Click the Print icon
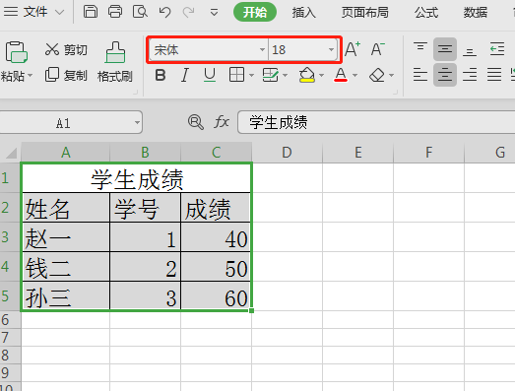Screen dimensions: 515x391 pyautogui.click(x=115, y=12)
